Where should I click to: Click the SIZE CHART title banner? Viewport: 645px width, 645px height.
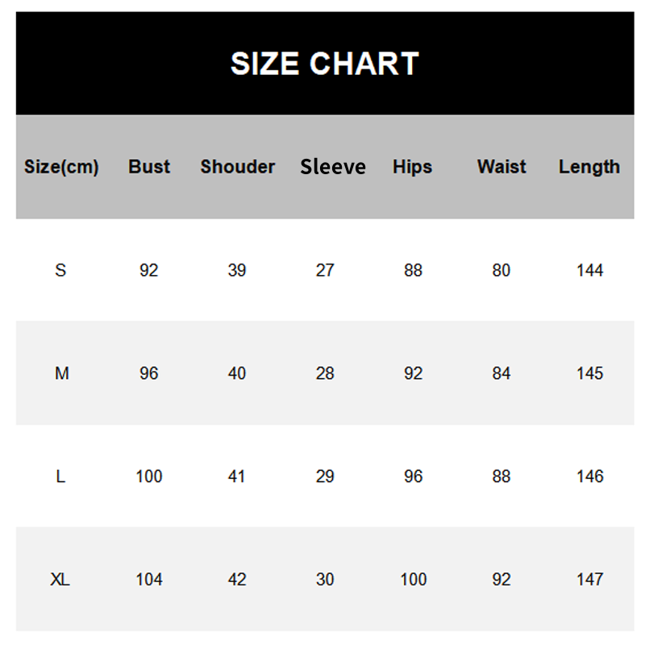324,64
